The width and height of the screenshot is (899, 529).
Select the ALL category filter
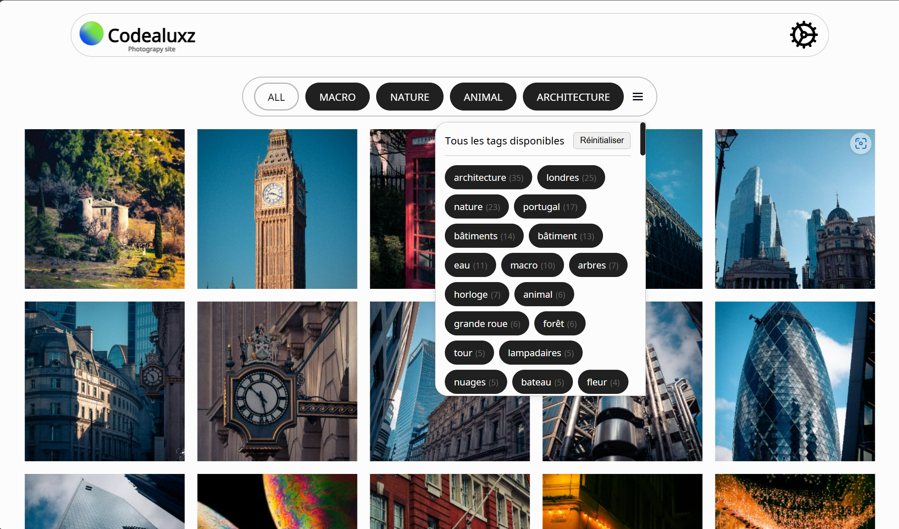(x=276, y=97)
